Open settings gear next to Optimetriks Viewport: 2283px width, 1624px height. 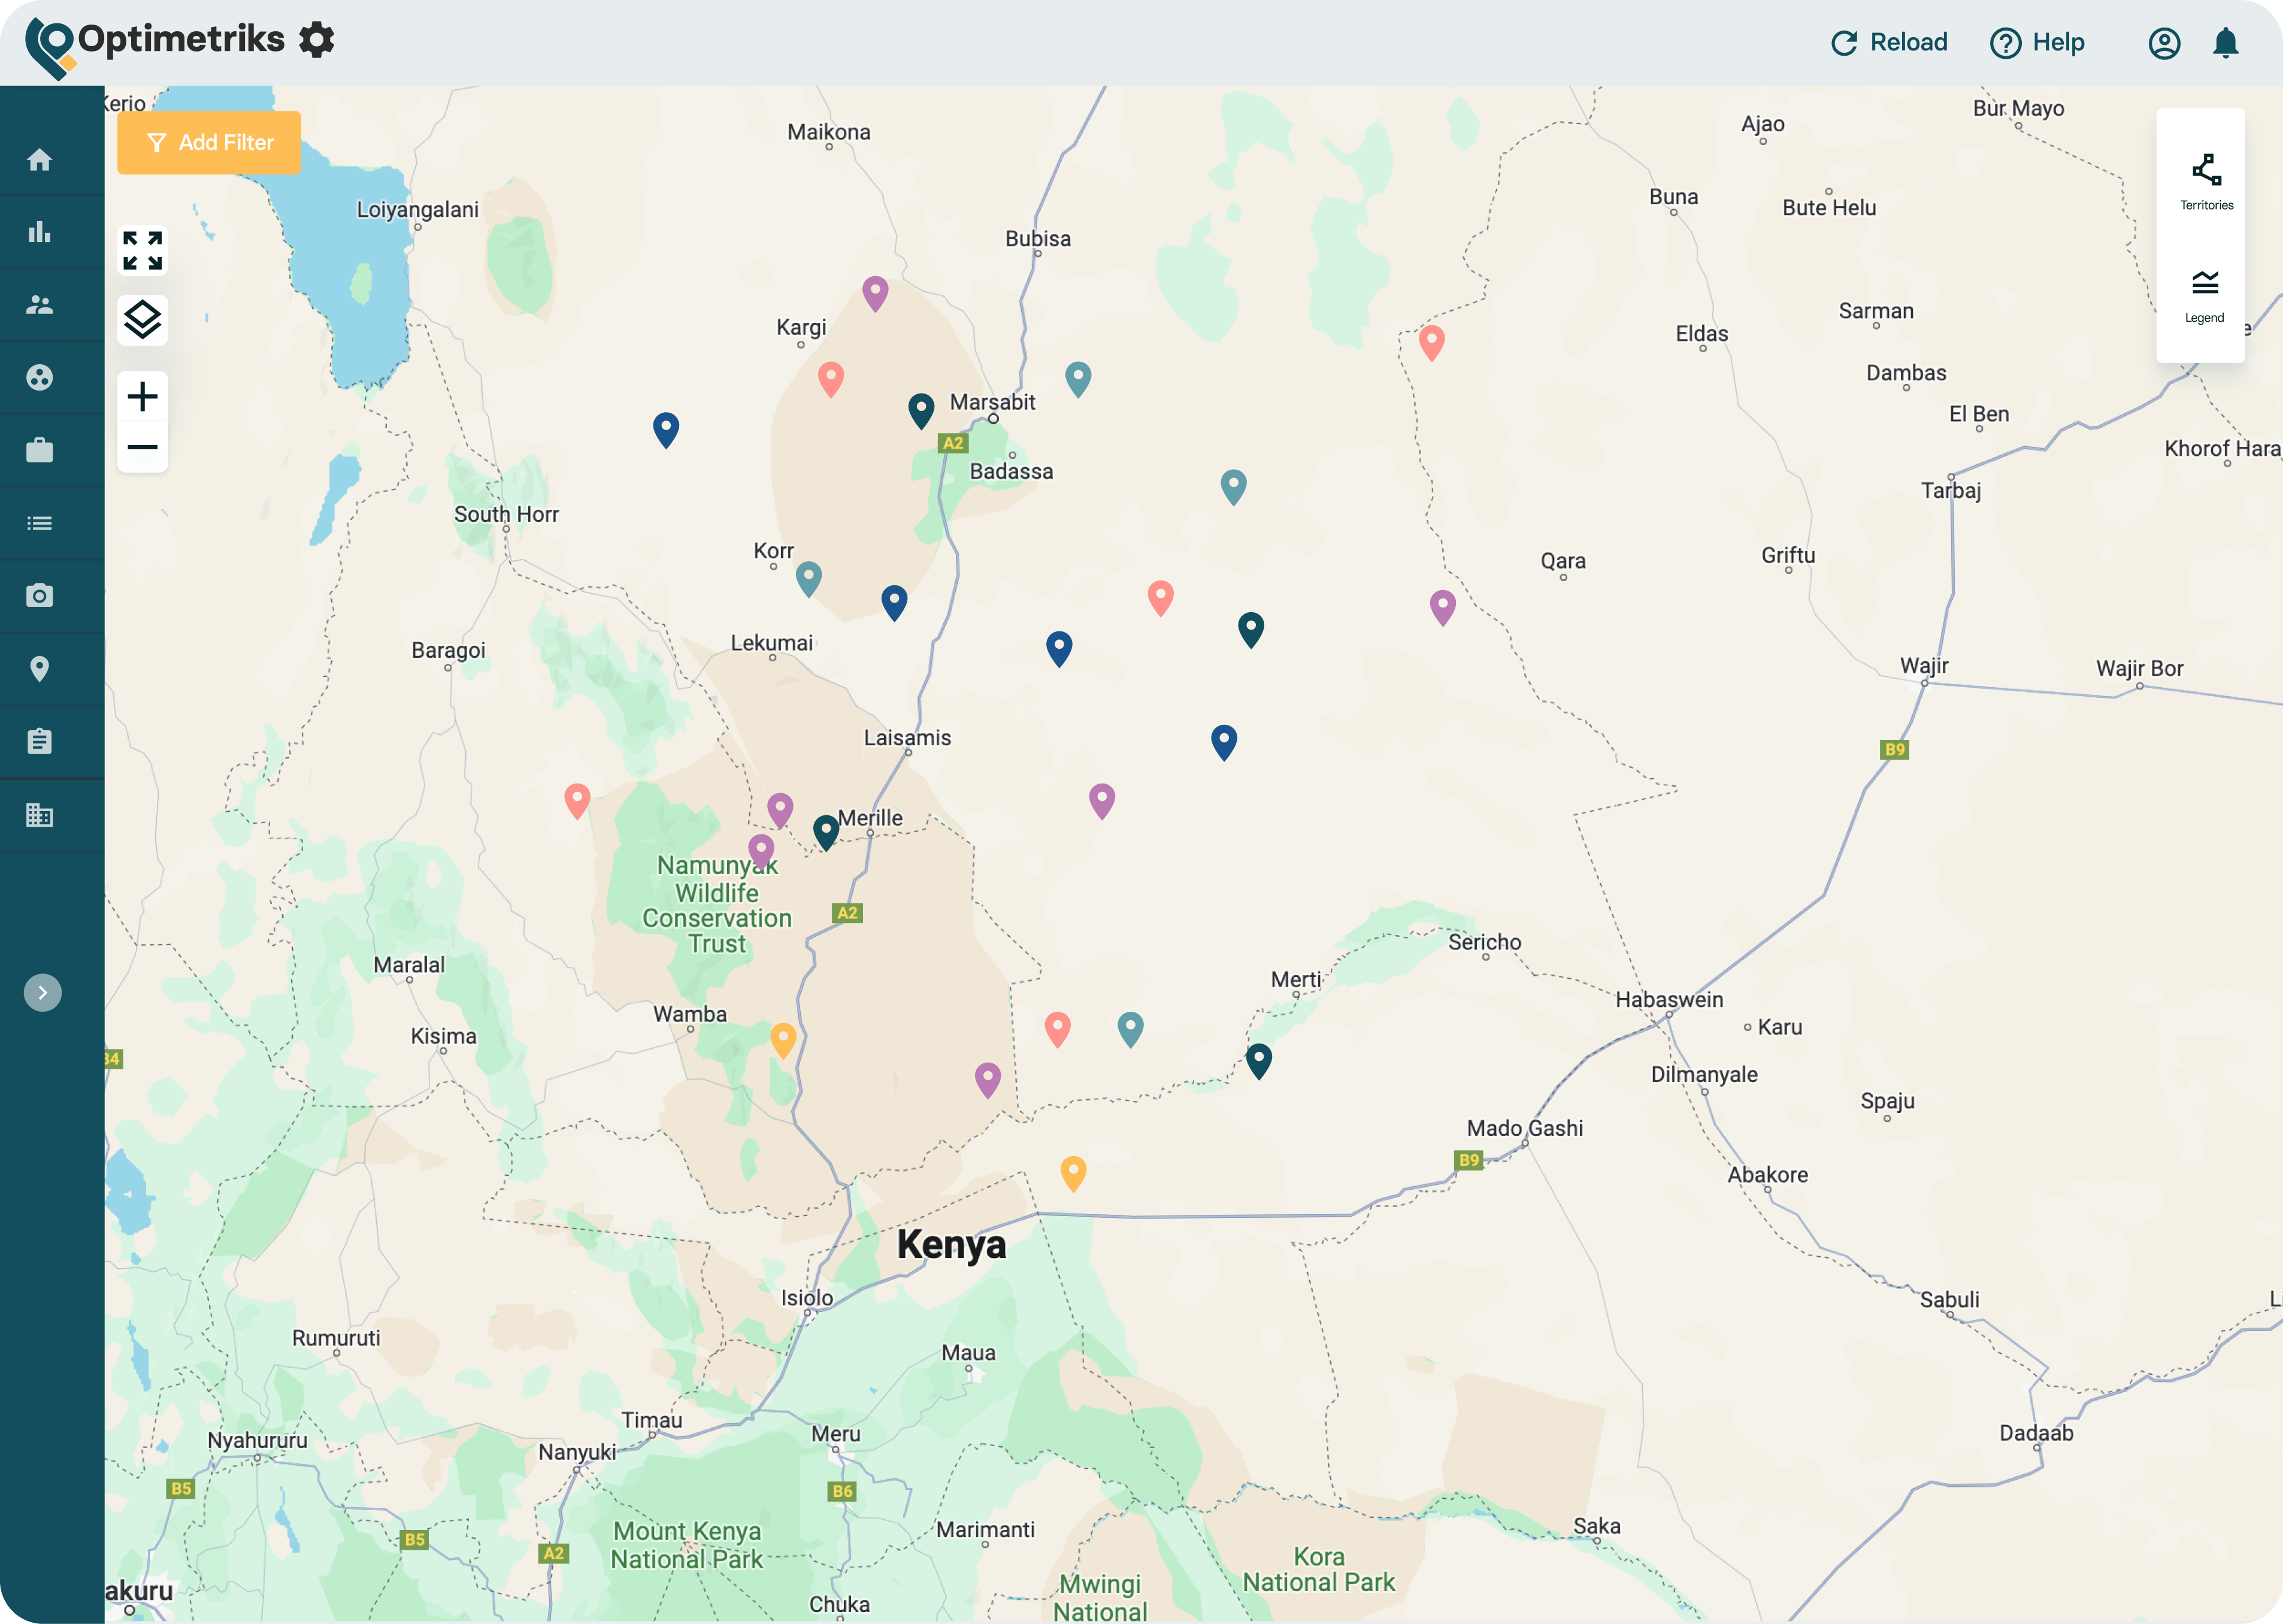coord(317,40)
